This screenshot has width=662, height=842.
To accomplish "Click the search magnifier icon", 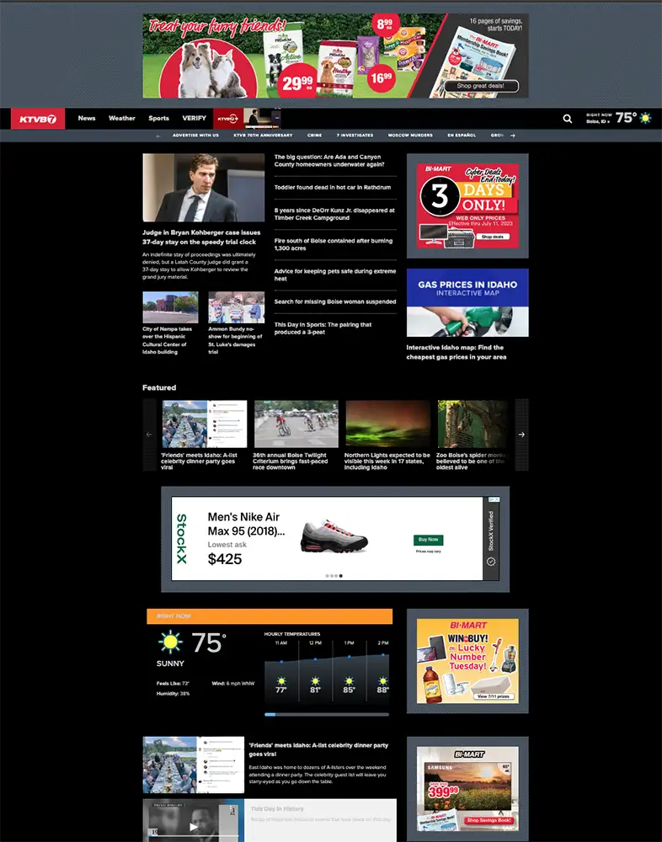I will pyautogui.click(x=568, y=119).
